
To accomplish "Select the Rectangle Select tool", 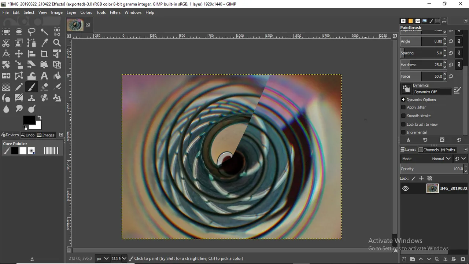I will pyautogui.click(x=6, y=32).
